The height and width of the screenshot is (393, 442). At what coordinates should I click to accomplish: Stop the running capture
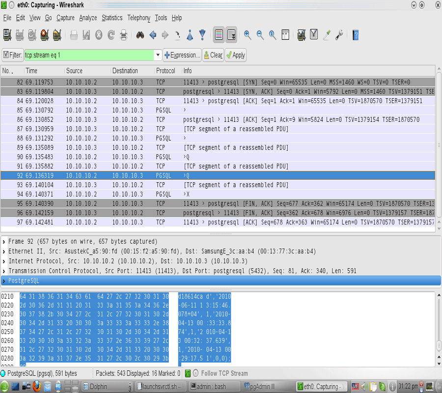coord(45,35)
